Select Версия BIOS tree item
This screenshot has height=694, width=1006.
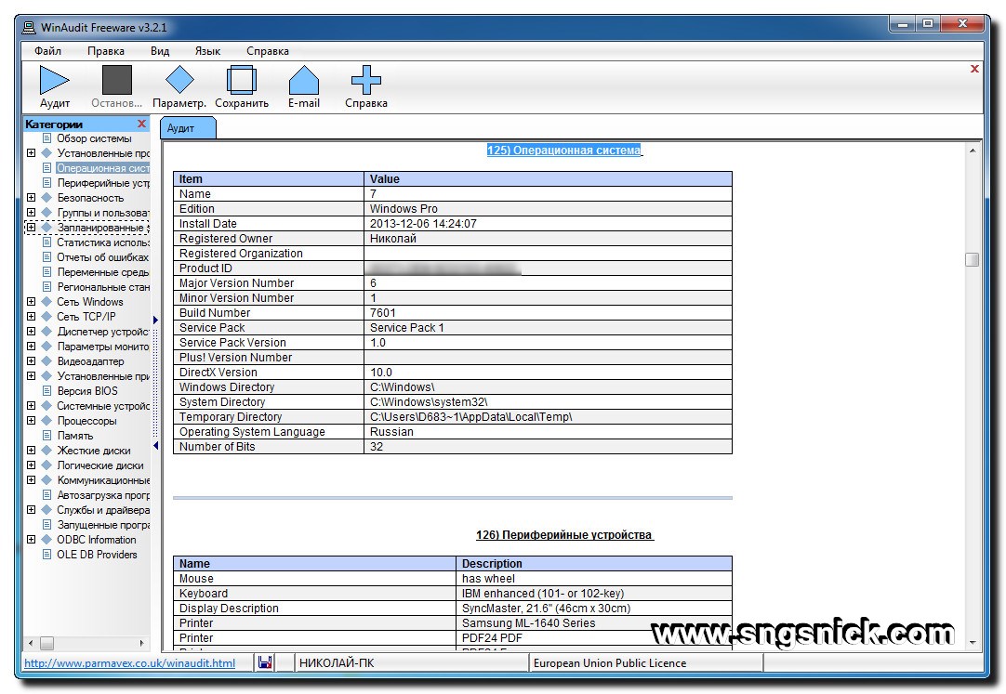(x=87, y=391)
